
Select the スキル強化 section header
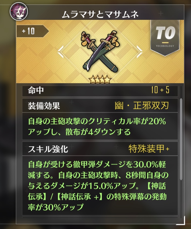[x=100, y=149]
